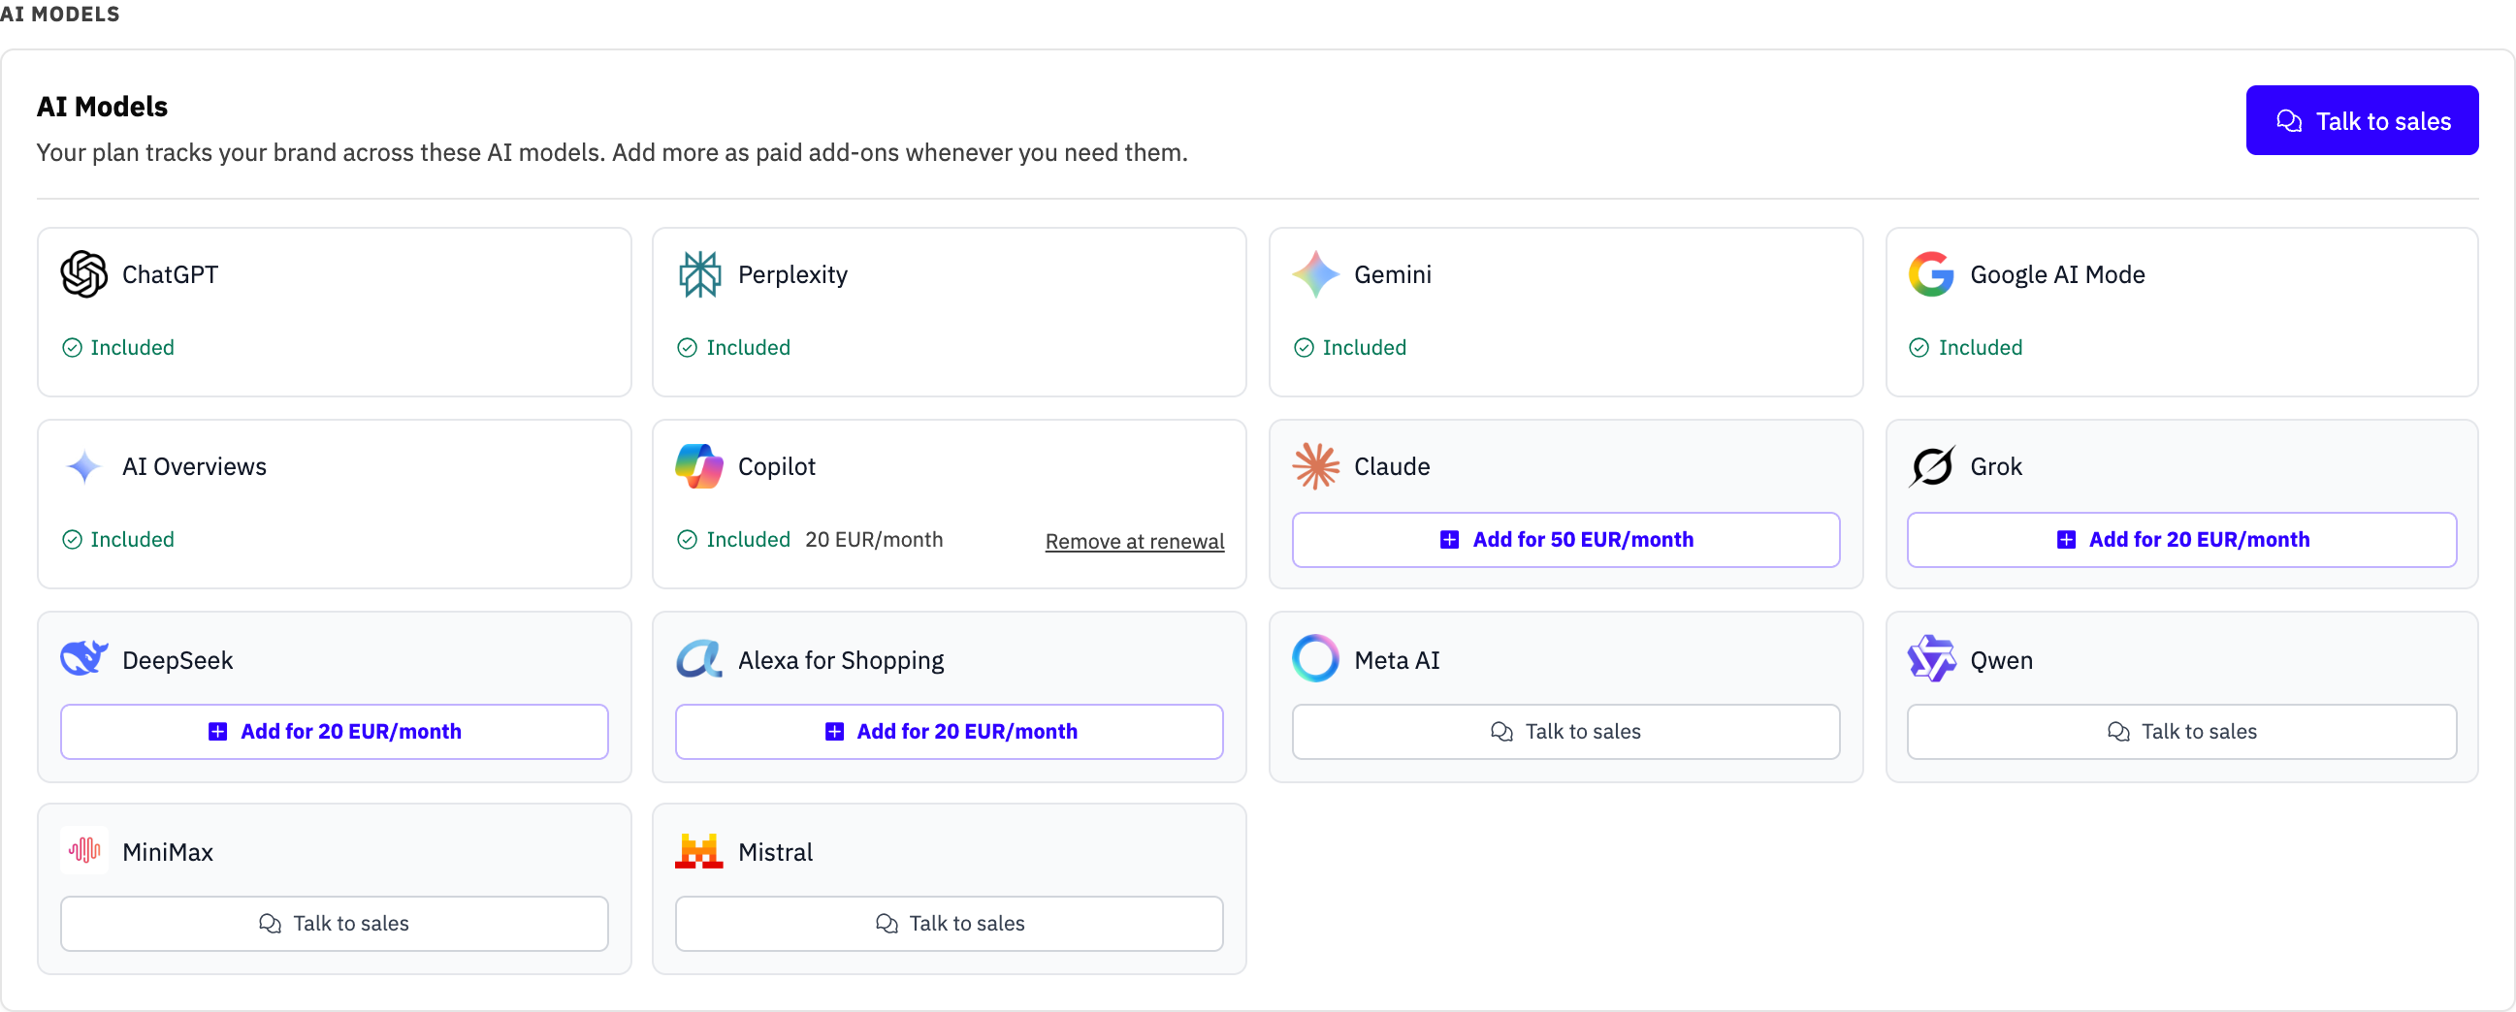Click the Copilot model name
This screenshot has height=1012, width=2516.
(777, 467)
